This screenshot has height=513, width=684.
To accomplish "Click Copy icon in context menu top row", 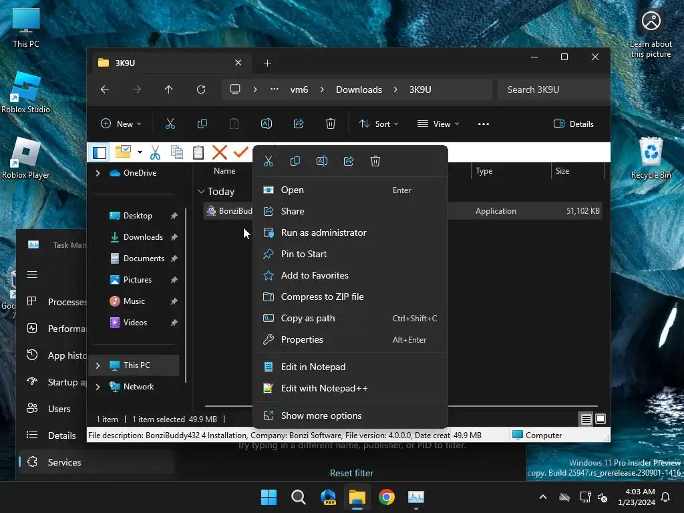I will coord(295,161).
